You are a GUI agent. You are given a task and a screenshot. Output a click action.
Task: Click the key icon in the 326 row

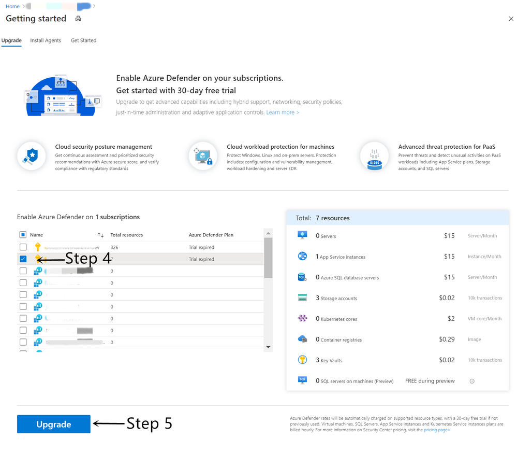pyautogui.click(x=38, y=247)
